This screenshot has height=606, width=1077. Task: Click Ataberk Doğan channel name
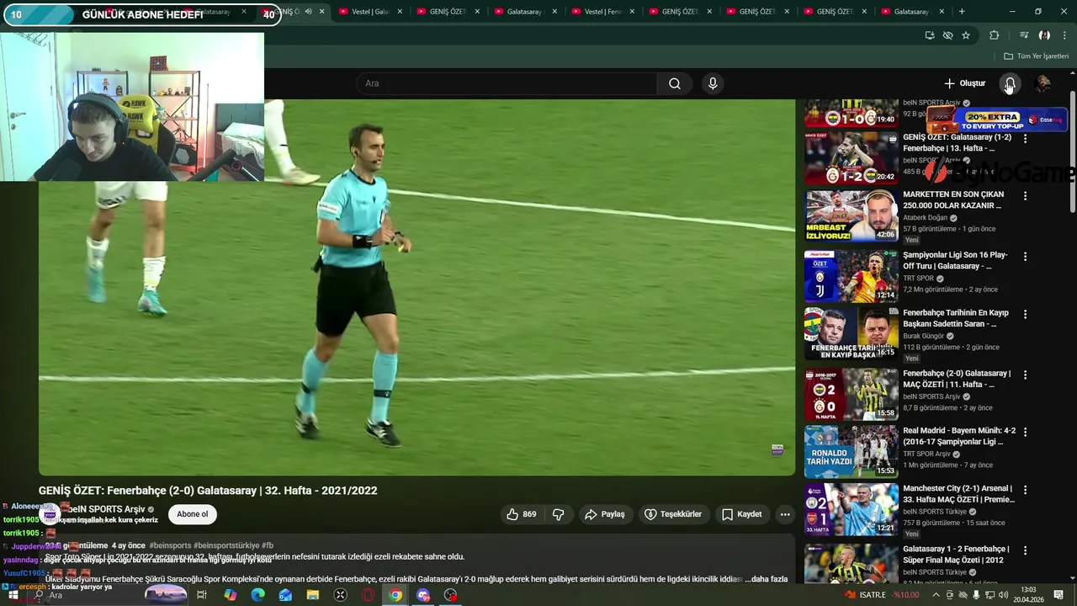925,217
